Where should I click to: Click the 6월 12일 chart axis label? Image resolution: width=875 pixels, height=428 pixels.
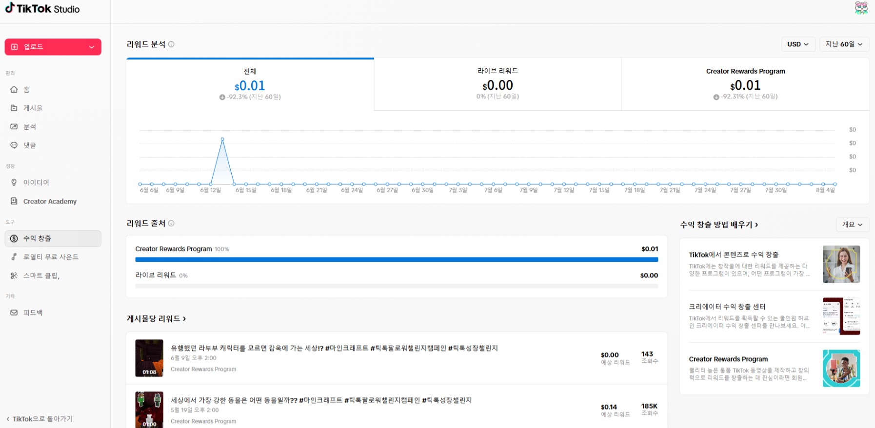point(211,190)
